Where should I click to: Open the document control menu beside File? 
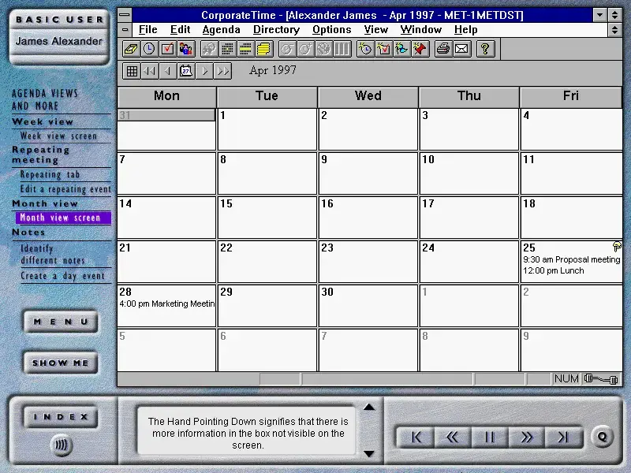[125, 30]
